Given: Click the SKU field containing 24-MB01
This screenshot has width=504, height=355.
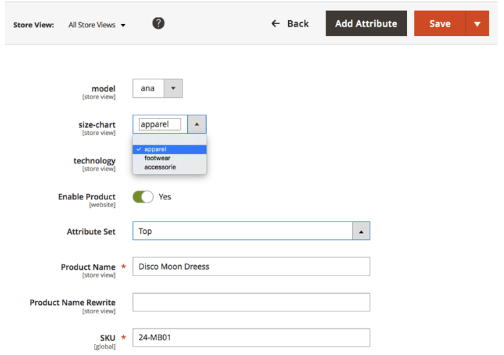Looking at the screenshot, I should 251,337.
